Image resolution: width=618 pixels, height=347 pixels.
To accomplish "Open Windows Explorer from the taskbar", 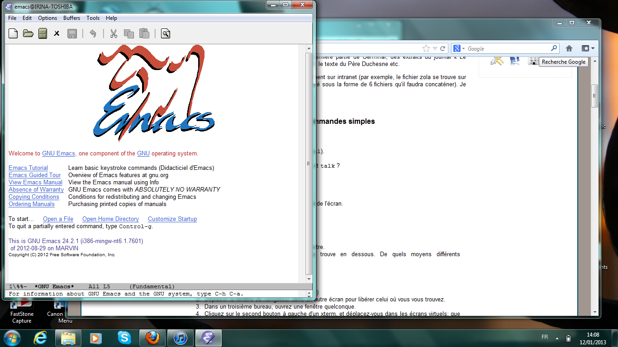I will tap(68, 338).
